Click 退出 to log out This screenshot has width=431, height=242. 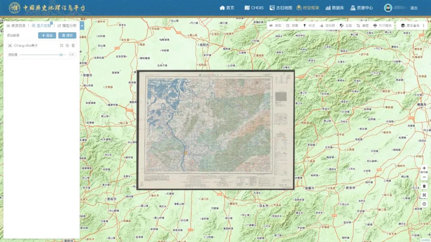(414, 8)
